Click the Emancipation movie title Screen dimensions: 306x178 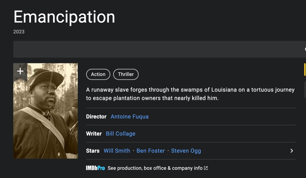64,17
